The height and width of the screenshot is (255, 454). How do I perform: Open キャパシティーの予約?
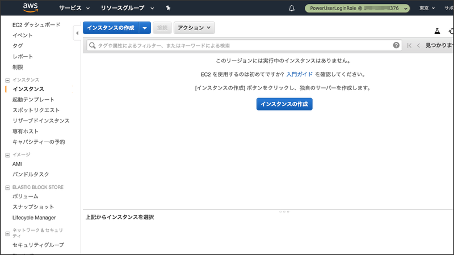pos(39,142)
